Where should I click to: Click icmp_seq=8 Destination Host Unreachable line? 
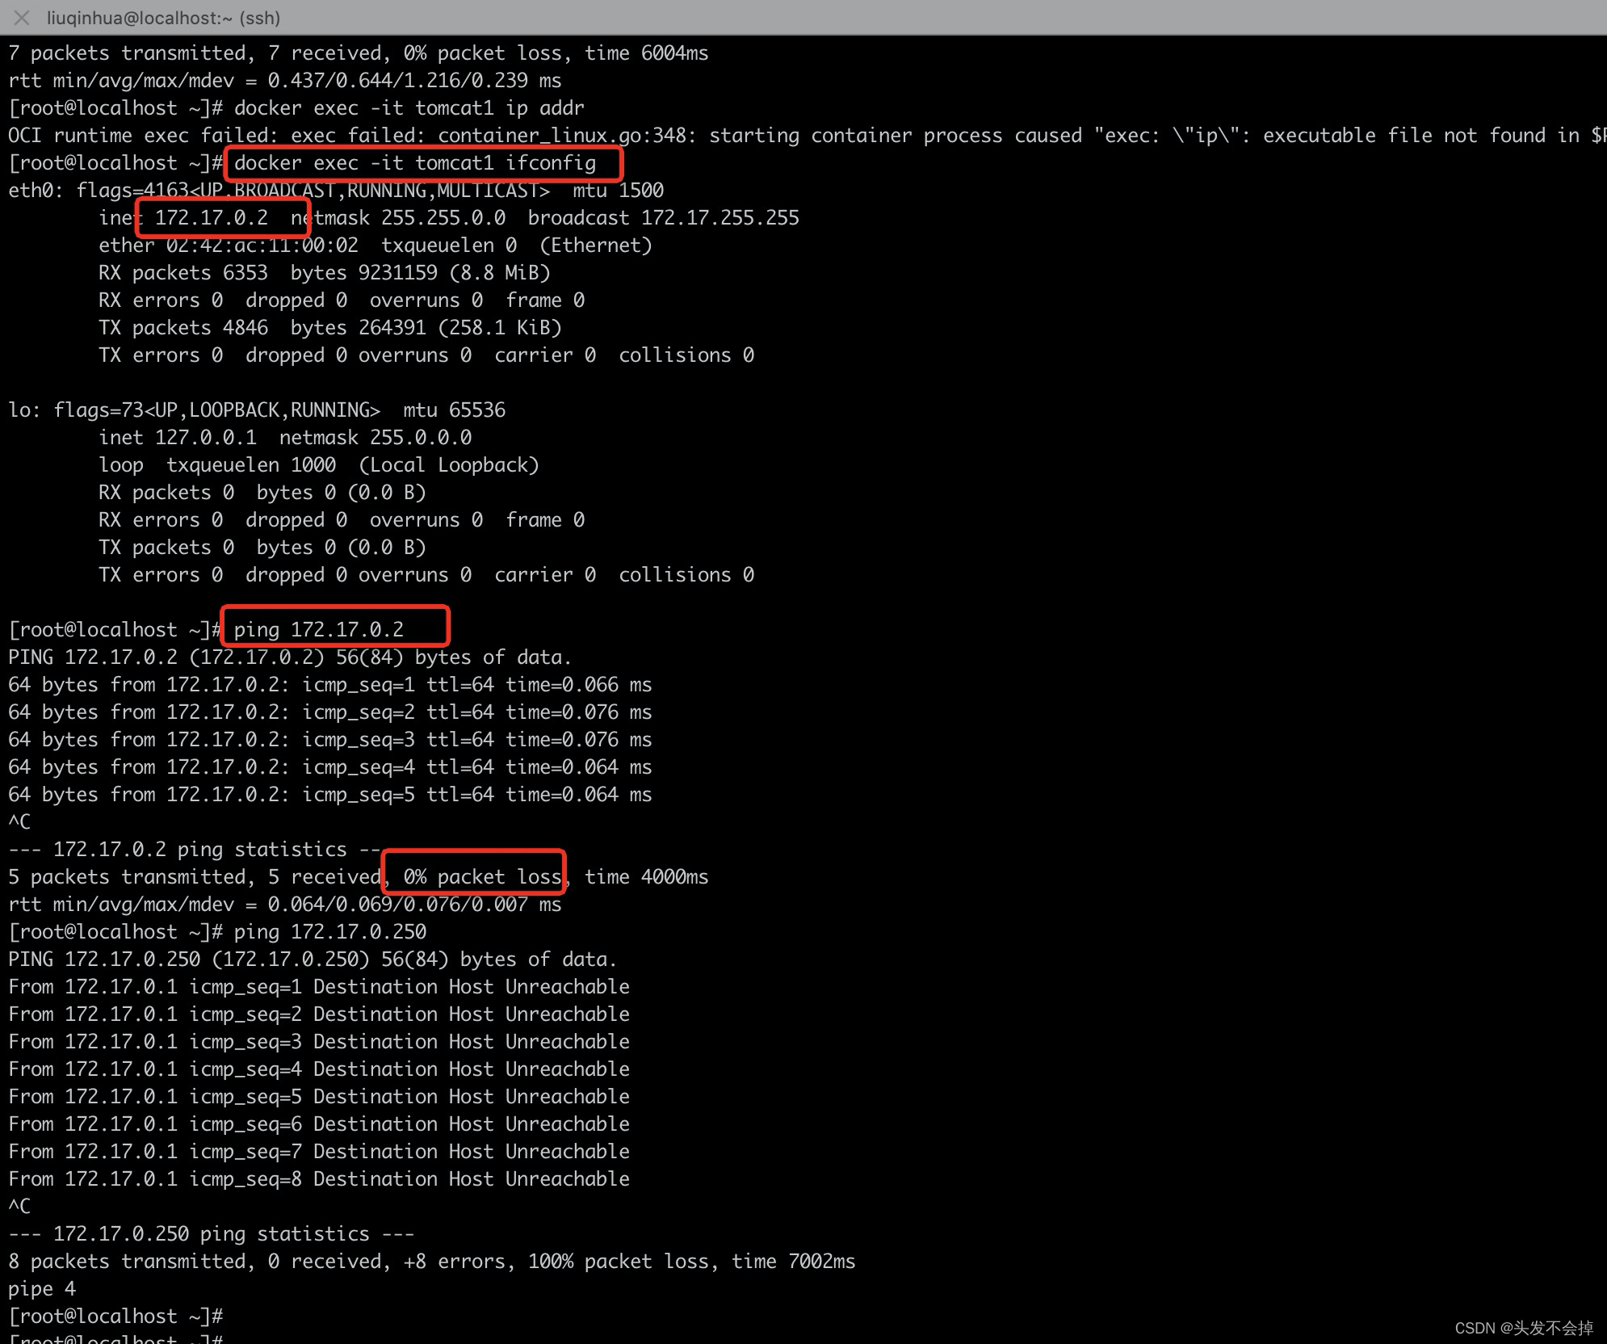(x=319, y=1179)
